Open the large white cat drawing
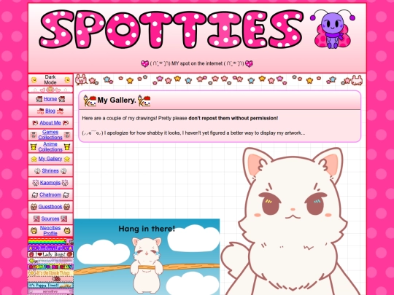Viewport: 394px width, 295px height. click(293, 221)
